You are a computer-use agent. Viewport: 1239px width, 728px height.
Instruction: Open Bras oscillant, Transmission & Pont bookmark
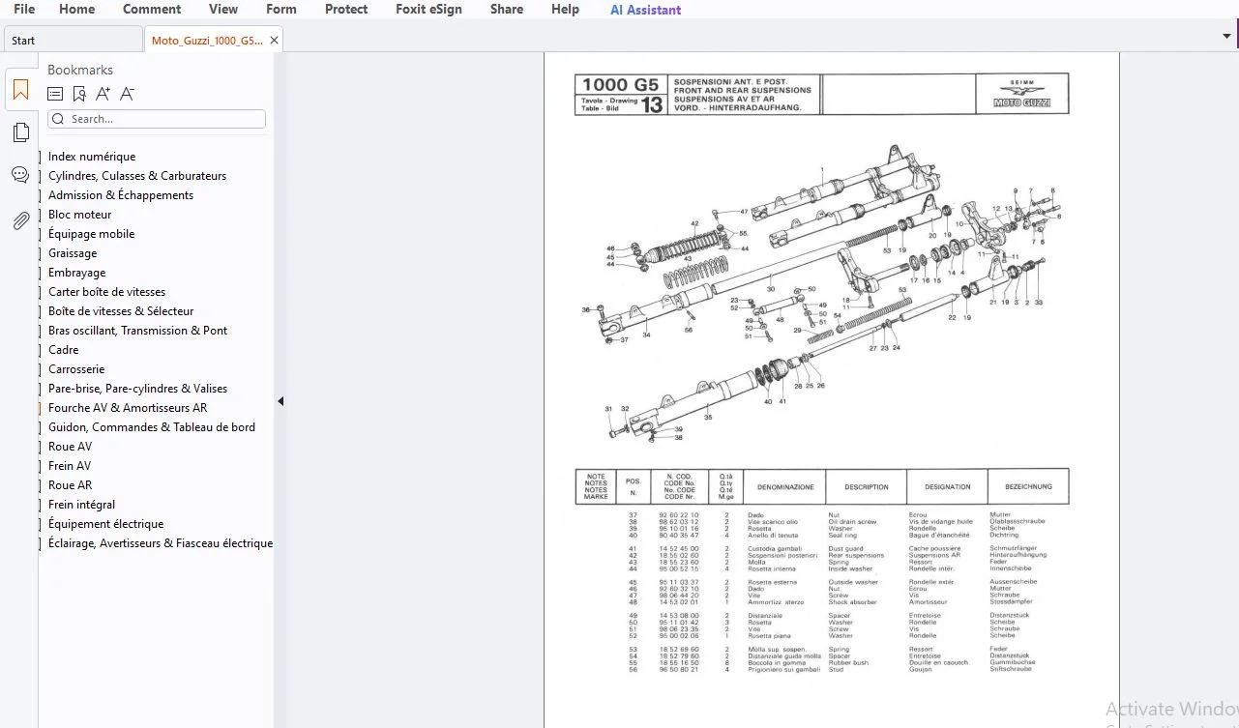[138, 331]
